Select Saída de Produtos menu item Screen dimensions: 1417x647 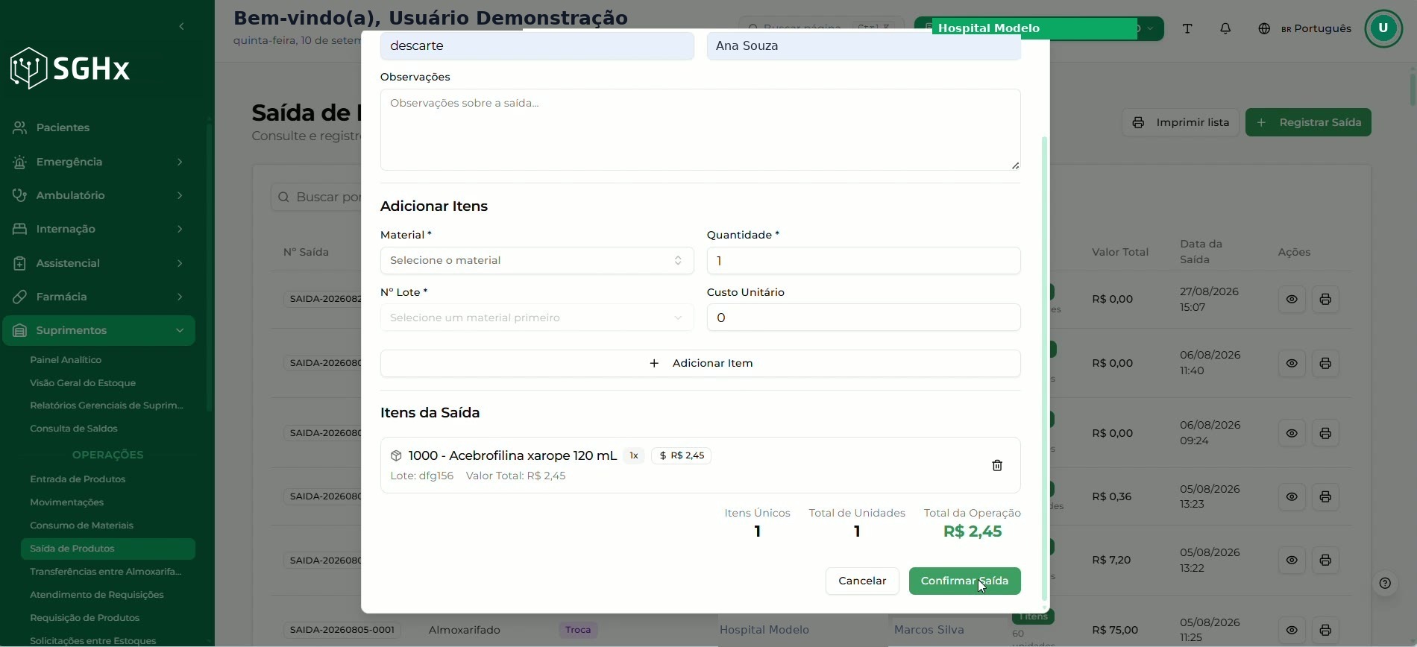point(108,549)
